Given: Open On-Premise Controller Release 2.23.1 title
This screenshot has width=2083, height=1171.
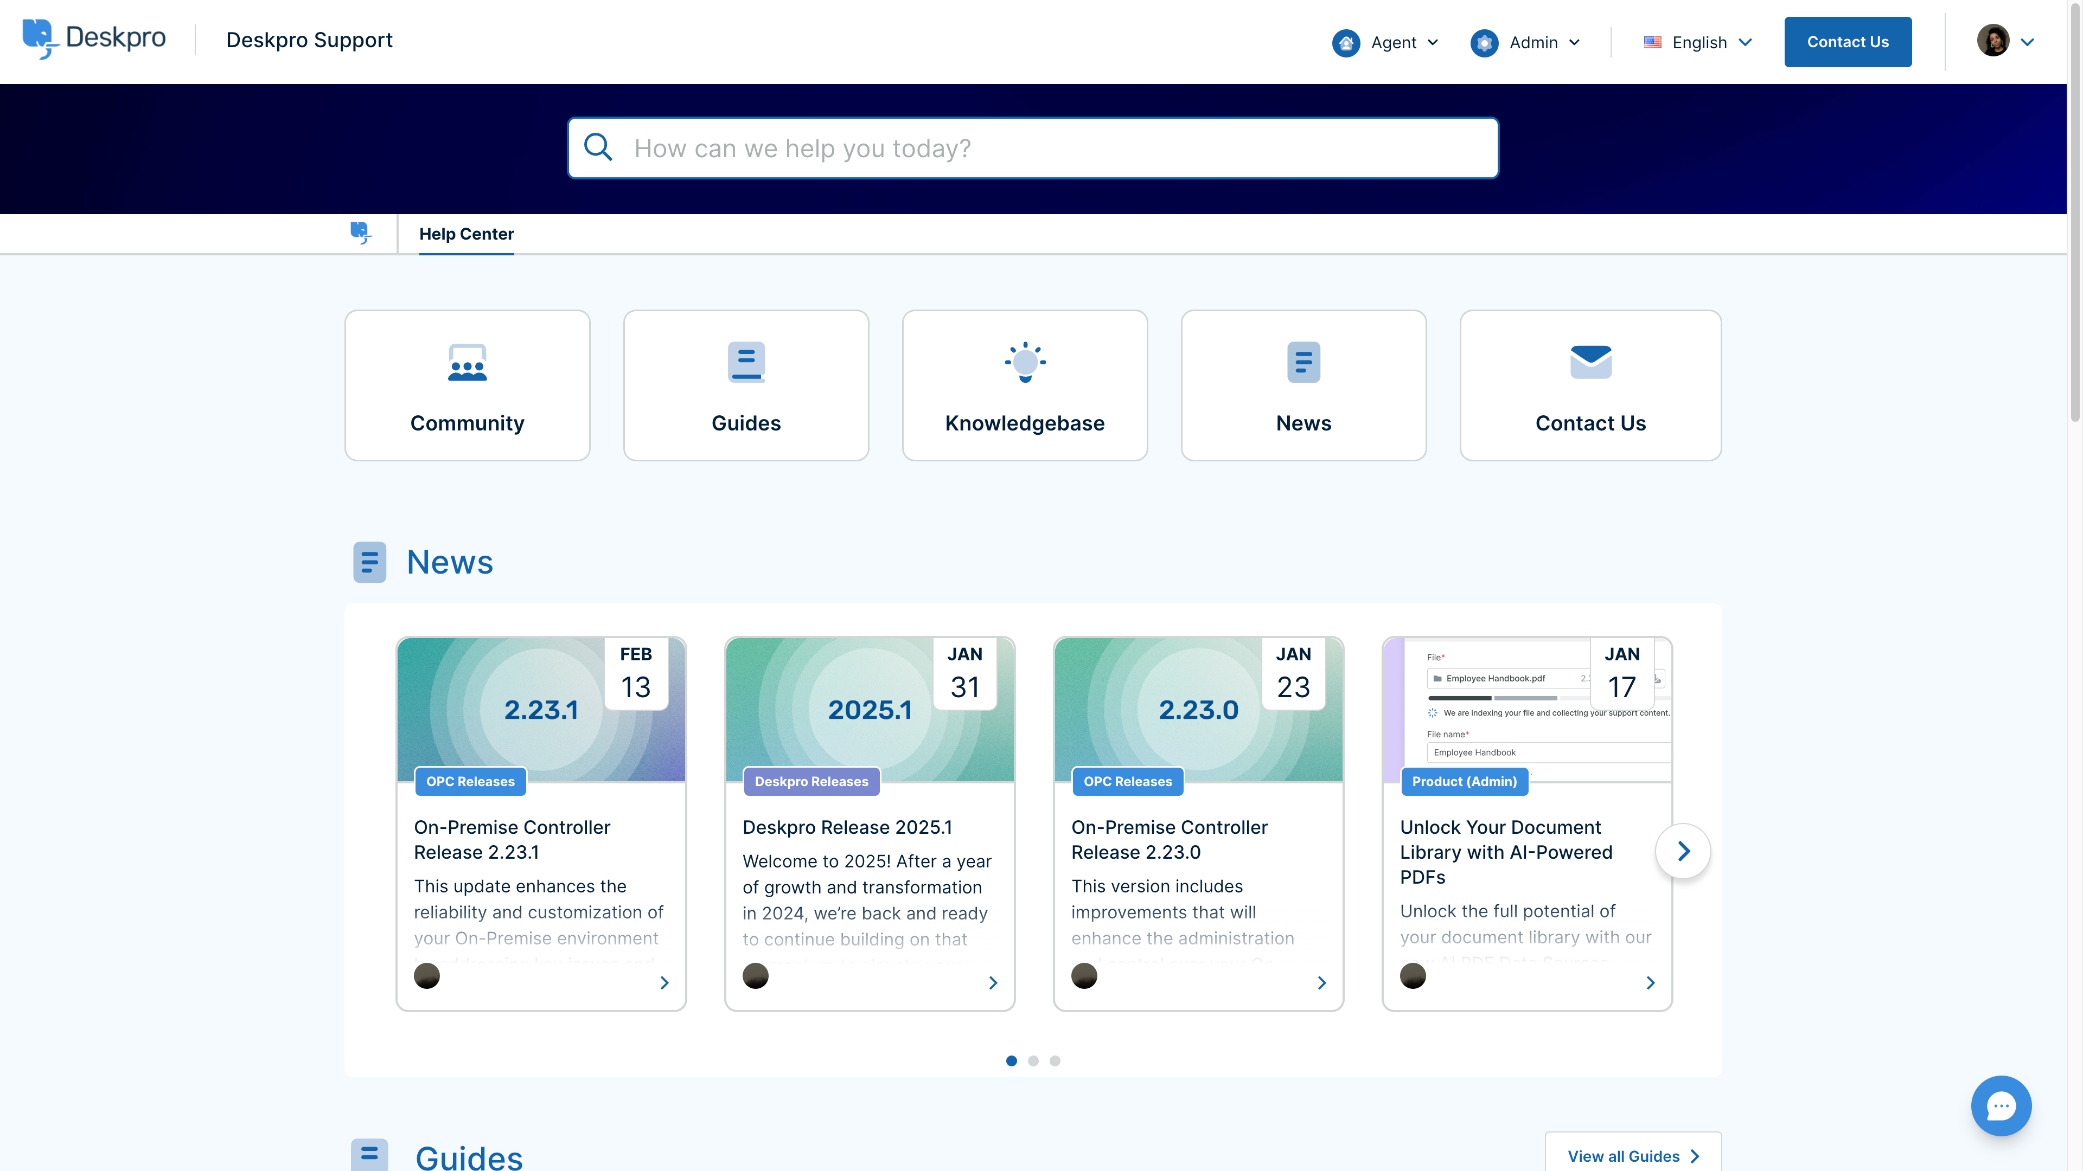Looking at the screenshot, I should click(x=512, y=840).
